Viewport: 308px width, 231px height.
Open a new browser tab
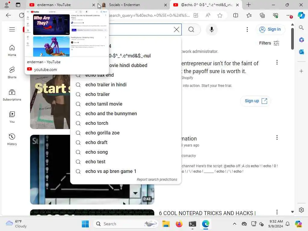(248, 5)
